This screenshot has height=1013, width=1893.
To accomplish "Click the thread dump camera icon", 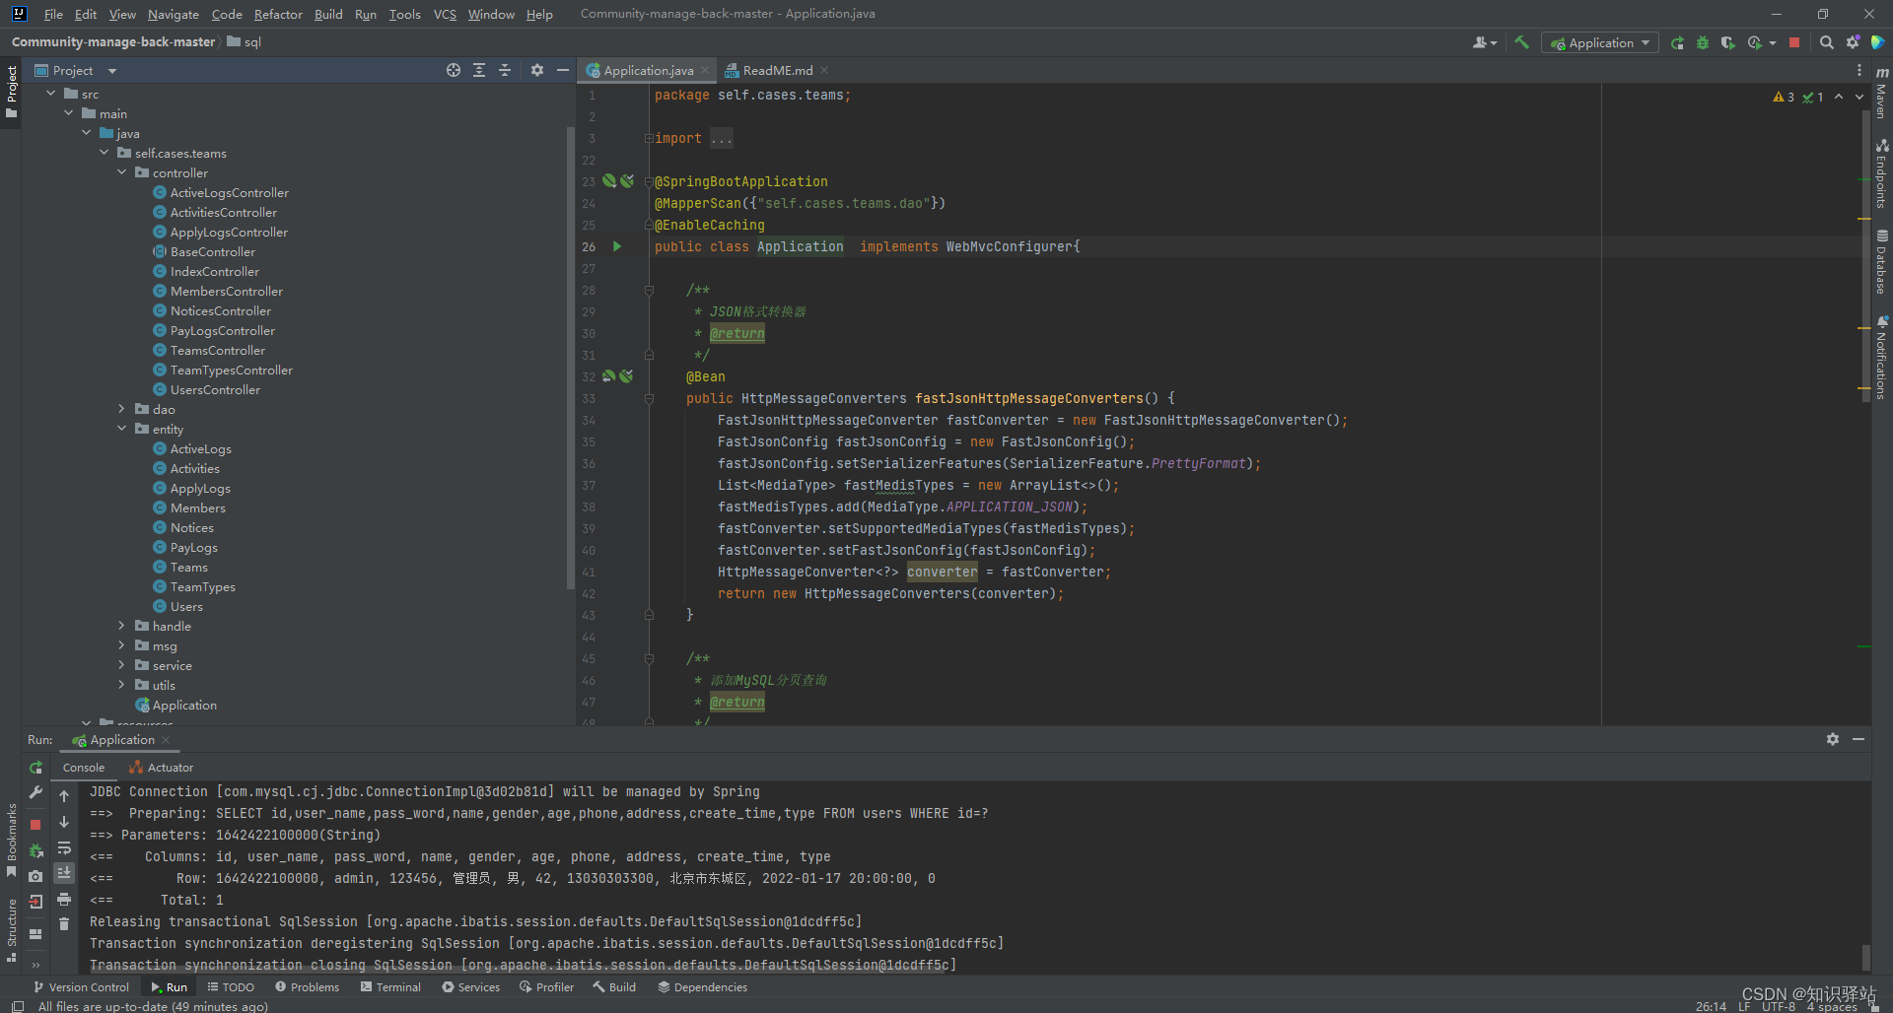I will click(35, 875).
